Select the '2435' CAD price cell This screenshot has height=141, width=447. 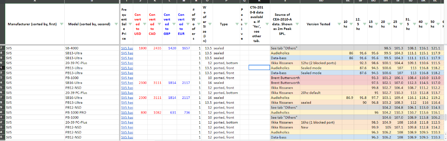(155, 48)
